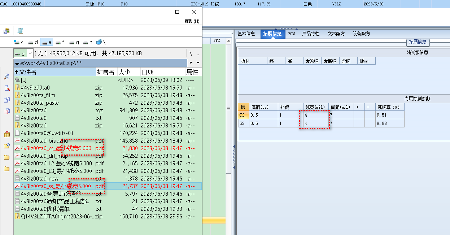This screenshot has height=235, width=450.
Task: Click the CS row layer cell
Action: click(244, 115)
